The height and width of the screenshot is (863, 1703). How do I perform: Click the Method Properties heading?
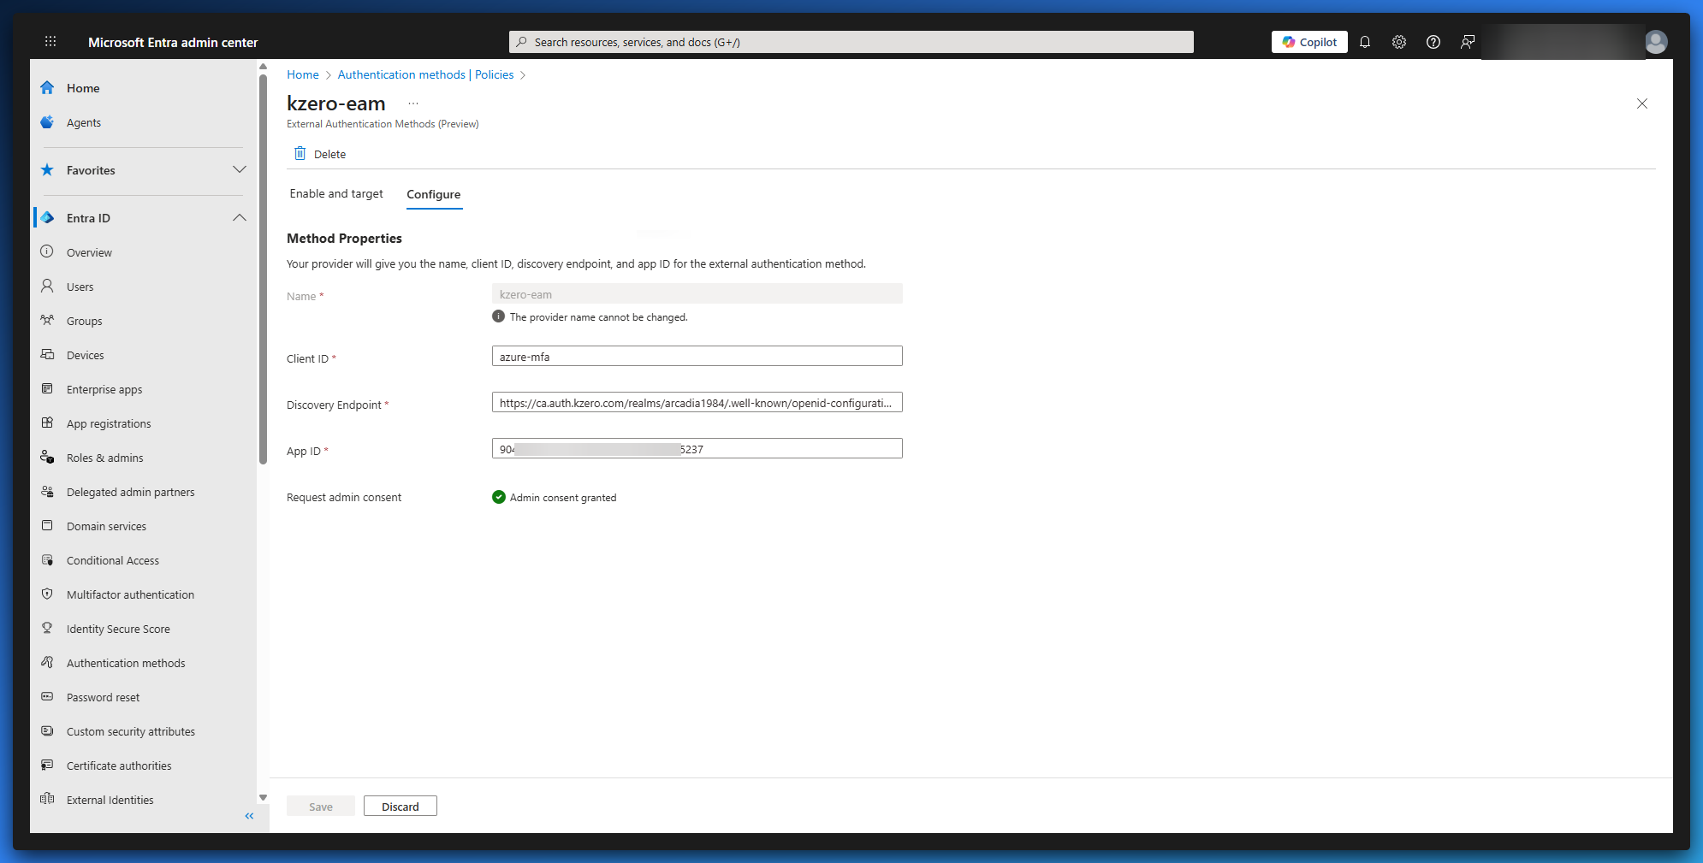(344, 239)
